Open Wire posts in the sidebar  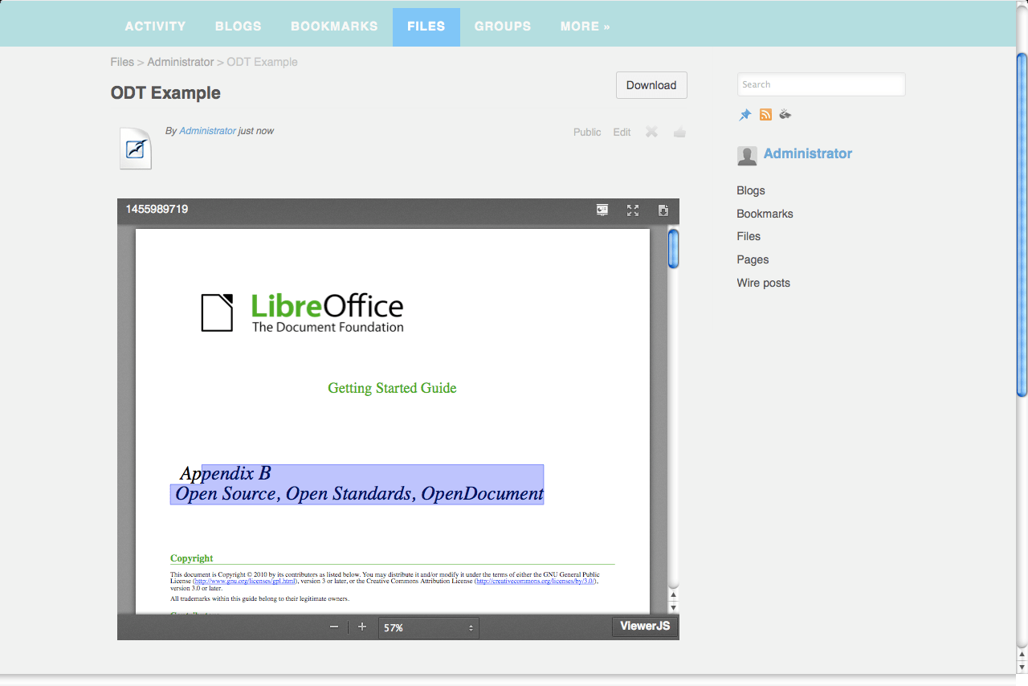(763, 283)
